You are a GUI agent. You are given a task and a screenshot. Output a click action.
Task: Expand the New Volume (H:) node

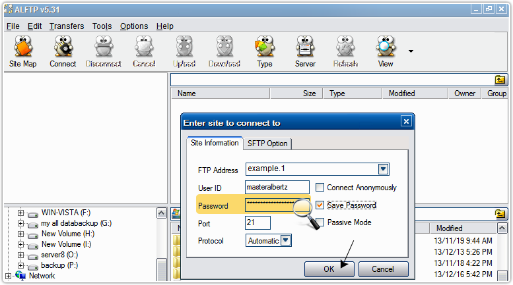pyautogui.click(x=20, y=234)
